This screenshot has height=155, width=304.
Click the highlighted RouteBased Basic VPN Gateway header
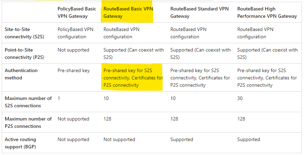coord(128,13)
